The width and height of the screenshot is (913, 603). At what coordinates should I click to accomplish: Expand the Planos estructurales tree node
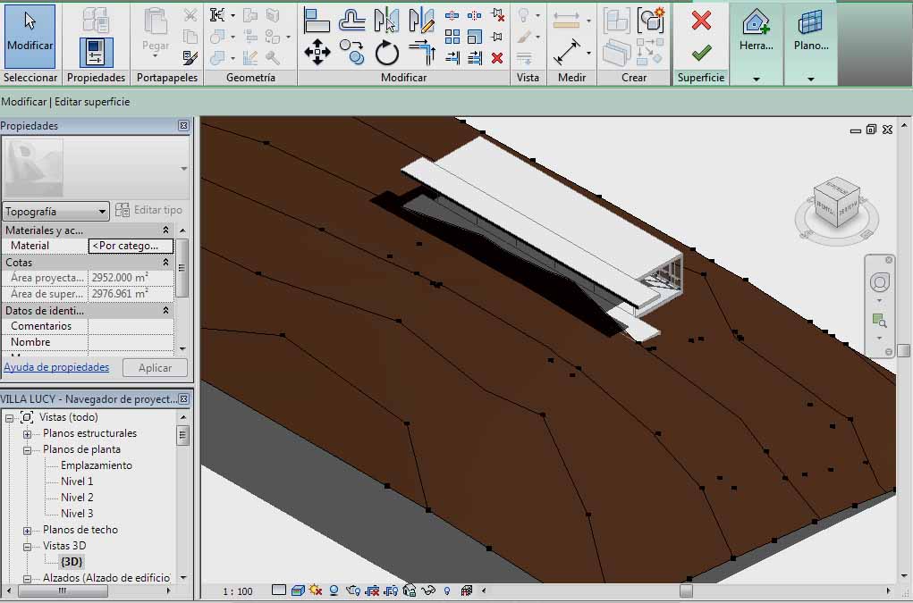pyautogui.click(x=27, y=434)
